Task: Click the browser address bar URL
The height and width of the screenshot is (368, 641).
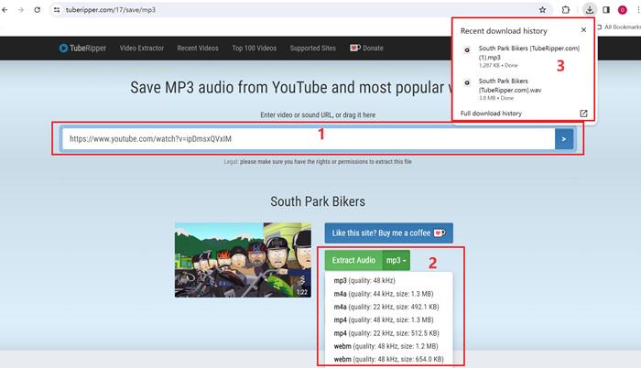Action: [111, 10]
